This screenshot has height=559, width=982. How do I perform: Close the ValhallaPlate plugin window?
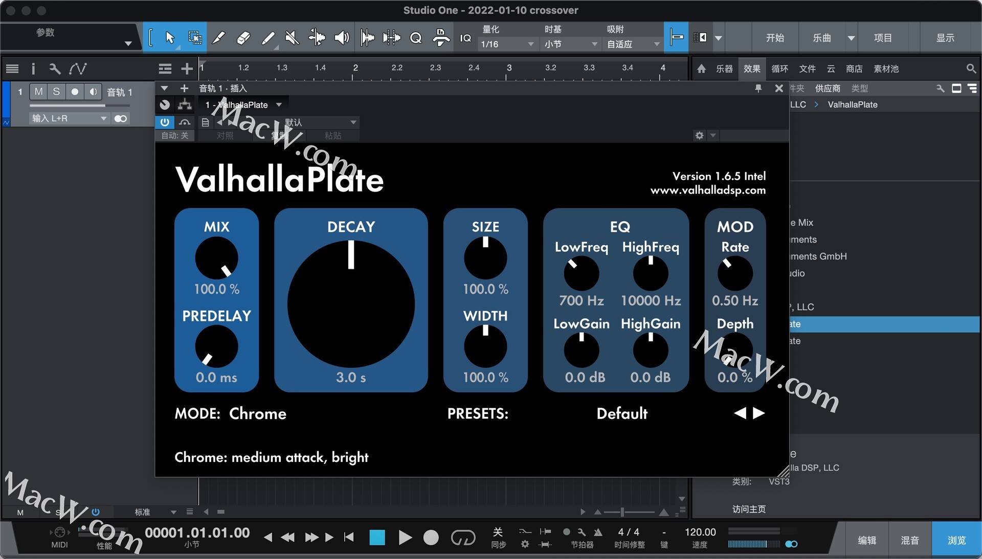(x=779, y=88)
